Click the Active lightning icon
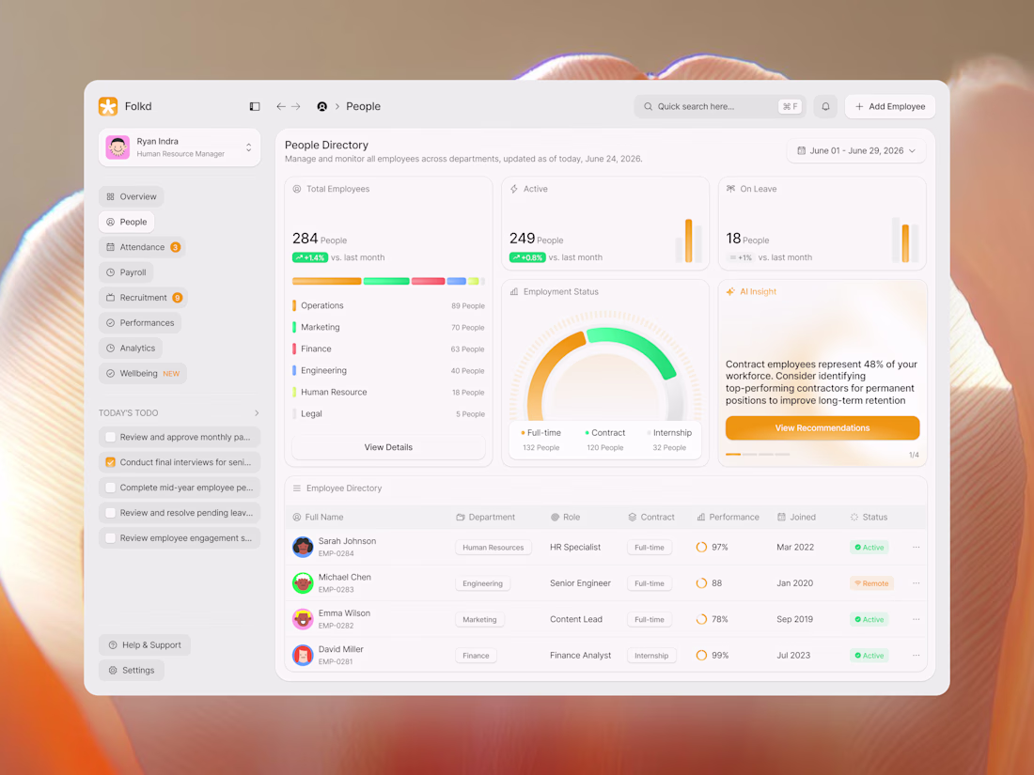This screenshot has width=1034, height=775. tap(514, 189)
